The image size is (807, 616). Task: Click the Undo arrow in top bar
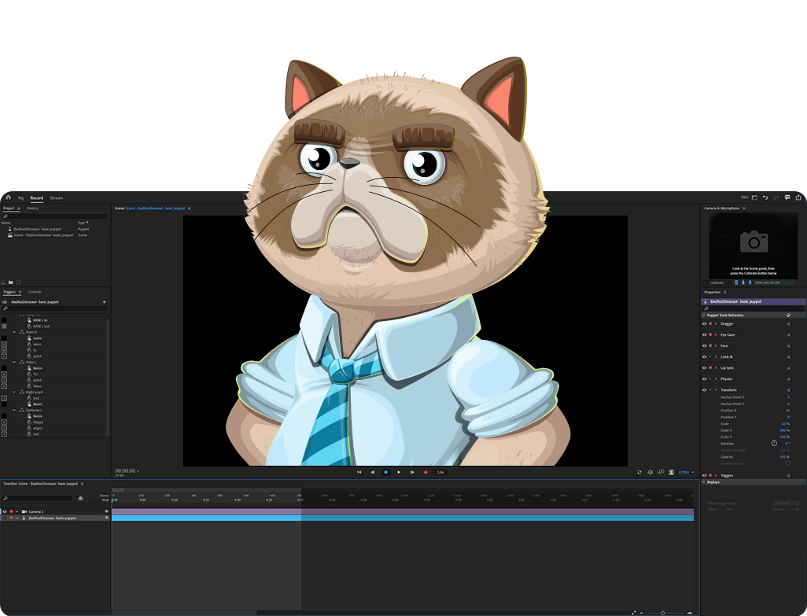click(765, 197)
